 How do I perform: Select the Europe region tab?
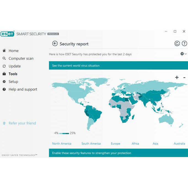click(x=116, y=144)
